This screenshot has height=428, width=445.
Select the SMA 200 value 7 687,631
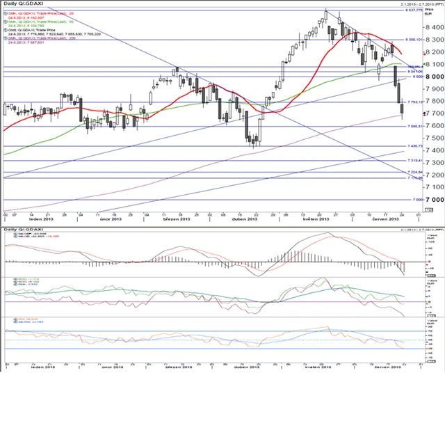26,42
